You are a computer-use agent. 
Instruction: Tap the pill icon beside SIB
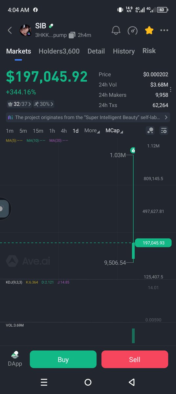coord(51,26)
